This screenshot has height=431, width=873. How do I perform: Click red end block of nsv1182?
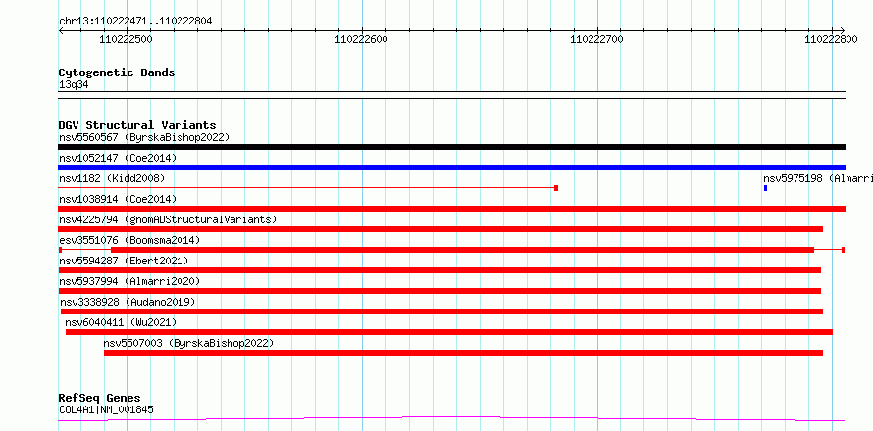[x=556, y=188]
